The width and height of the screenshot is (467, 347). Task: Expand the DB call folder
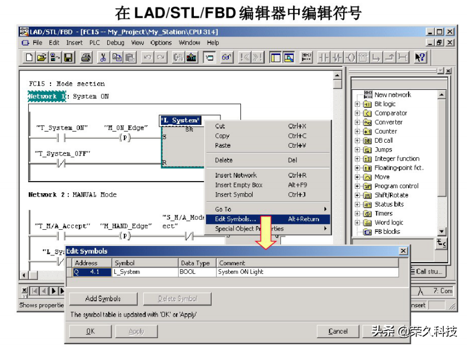point(358,140)
